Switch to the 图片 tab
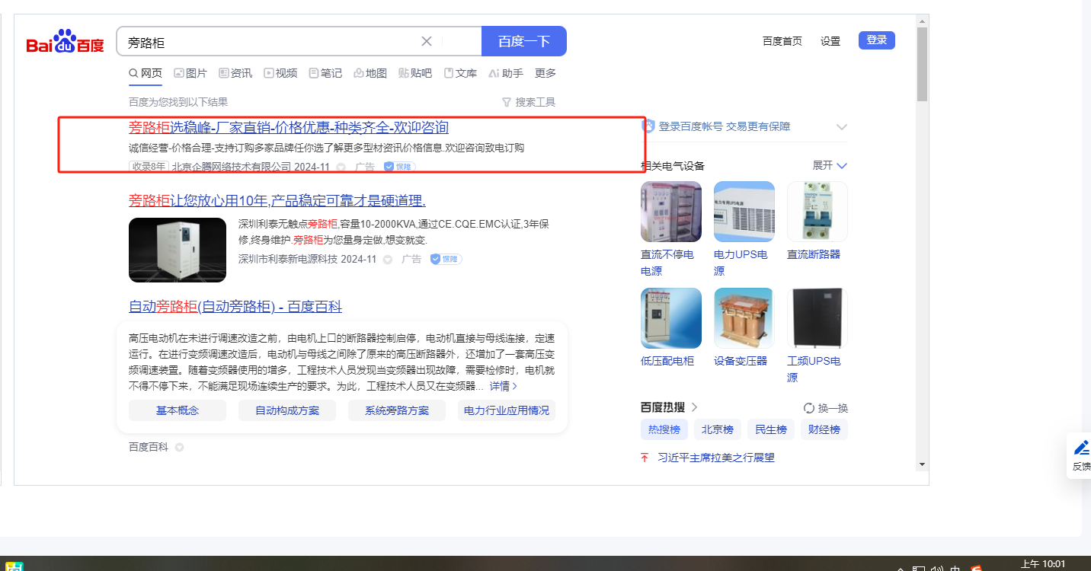 [190, 73]
